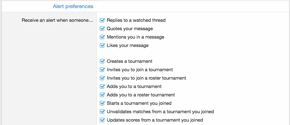Click the 'Creates a tournament' label text
The width and height of the screenshot is (290, 125).
[x=130, y=61]
